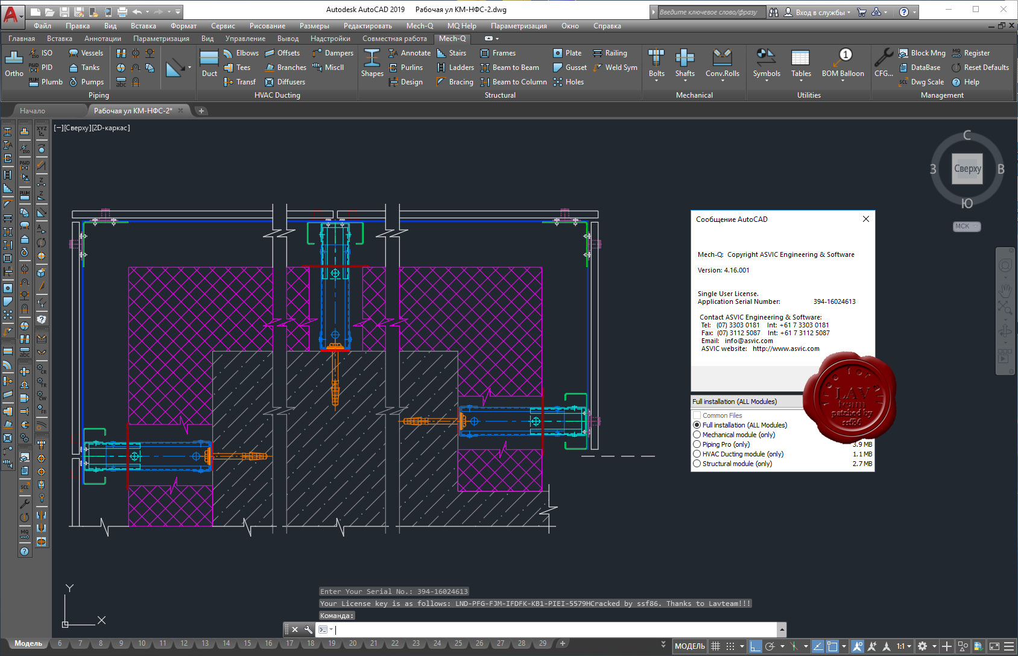Image resolution: width=1018 pixels, height=656 pixels.
Task: Select layout tab 15
Action: pyautogui.click(x=247, y=643)
